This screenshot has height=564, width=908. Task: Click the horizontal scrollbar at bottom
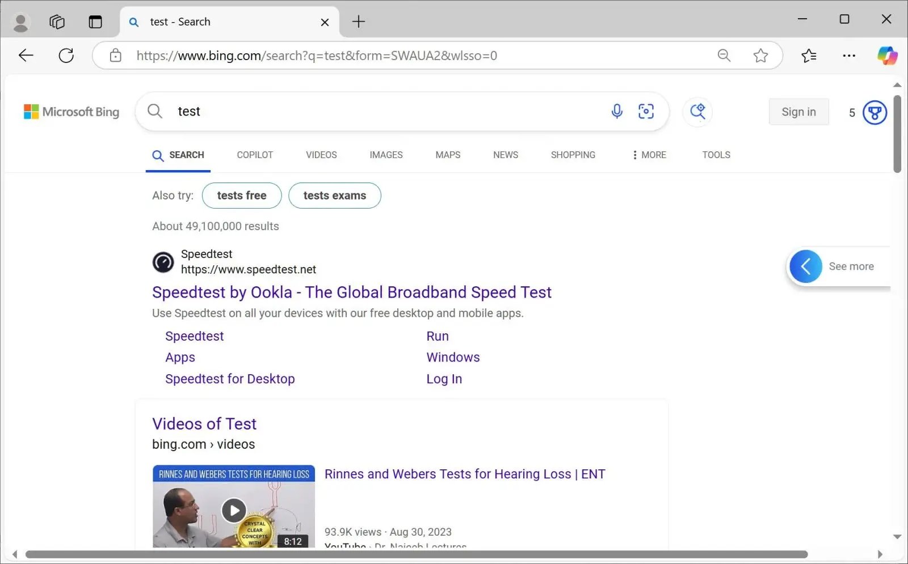416,554
